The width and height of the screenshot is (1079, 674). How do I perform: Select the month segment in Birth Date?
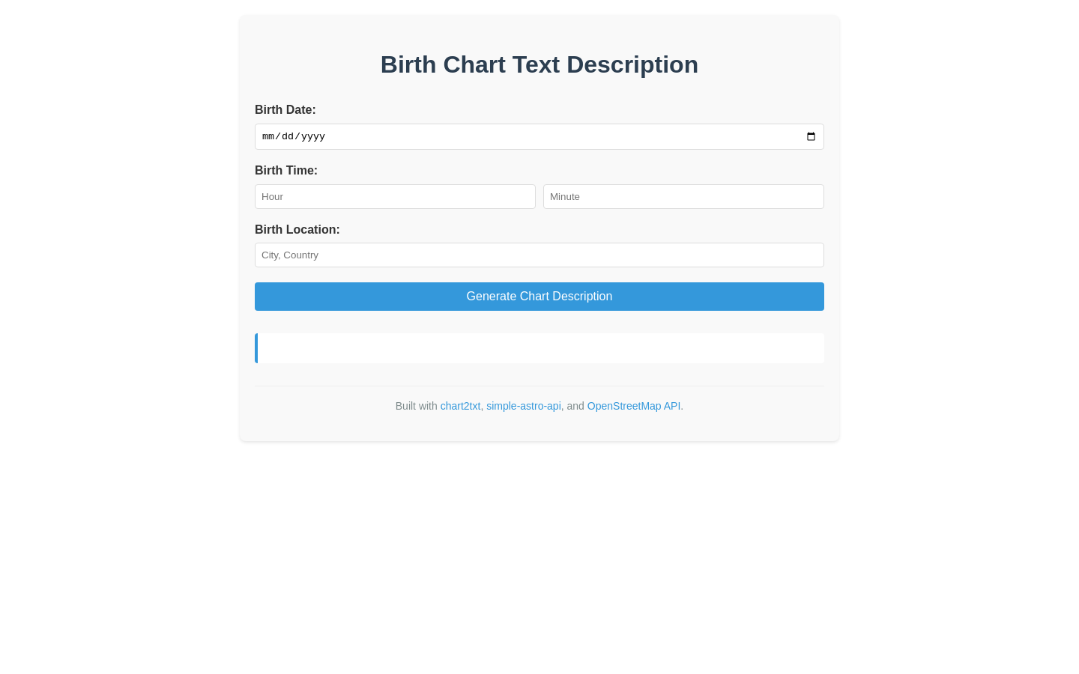[x=268, y=136]
